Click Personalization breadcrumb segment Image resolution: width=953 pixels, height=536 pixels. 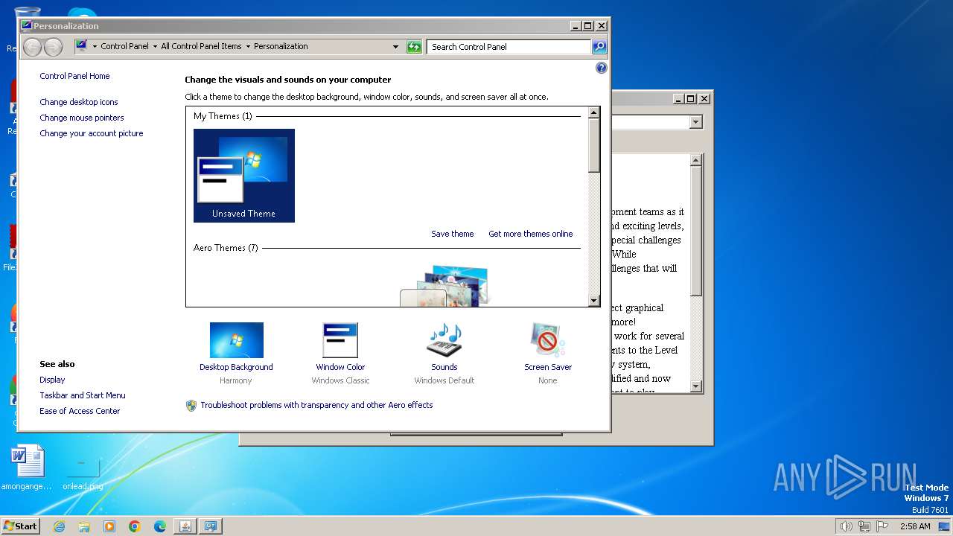pyautogui.click(x=281, y=46)
